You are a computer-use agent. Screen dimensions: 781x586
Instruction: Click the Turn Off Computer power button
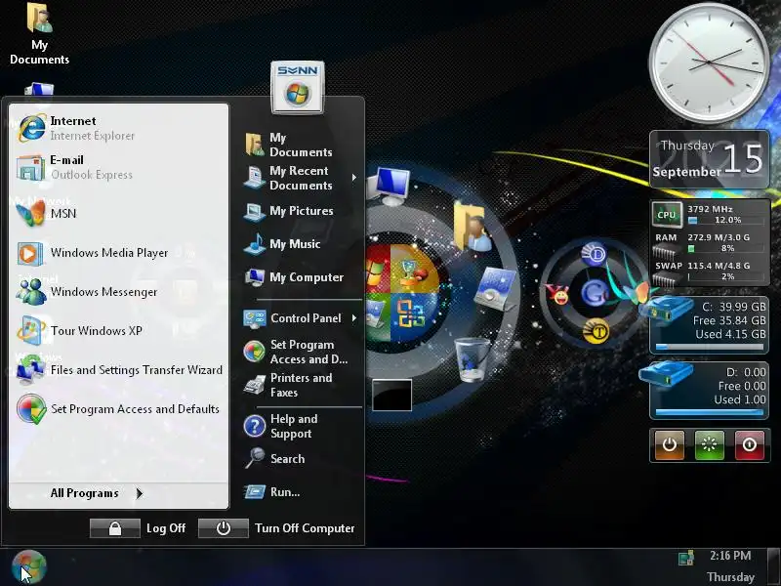[224, 528]
